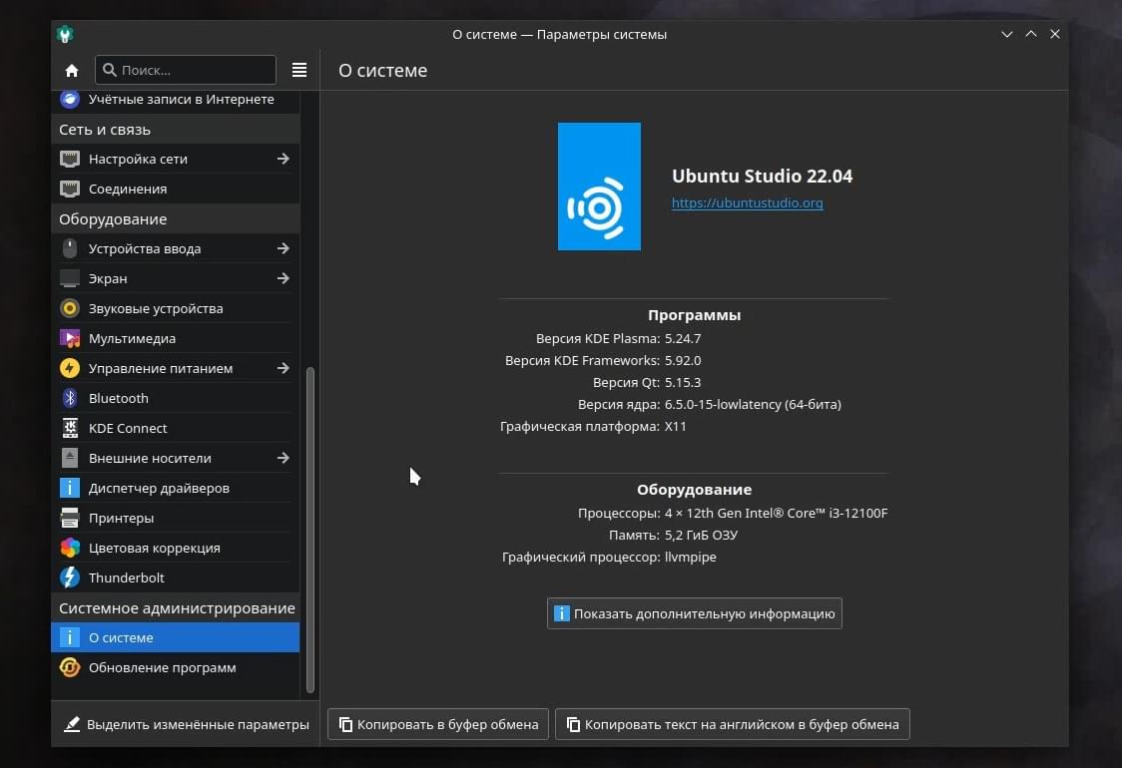The width and height of the screenshot is (1122, 768).
Task: Click the KDE Plasma version value 5.24.7
Action: 683,338
